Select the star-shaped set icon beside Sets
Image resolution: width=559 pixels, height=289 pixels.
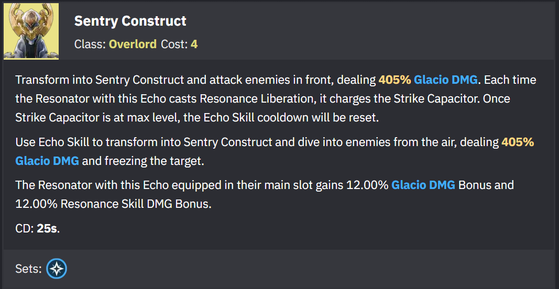tap(57, 269)
